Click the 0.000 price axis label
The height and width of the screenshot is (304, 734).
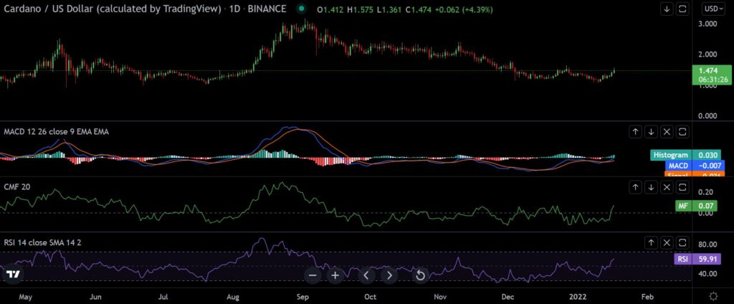click(707, 115)
